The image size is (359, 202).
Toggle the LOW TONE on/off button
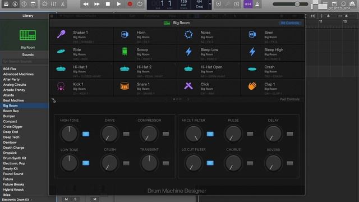click(86, 163)
